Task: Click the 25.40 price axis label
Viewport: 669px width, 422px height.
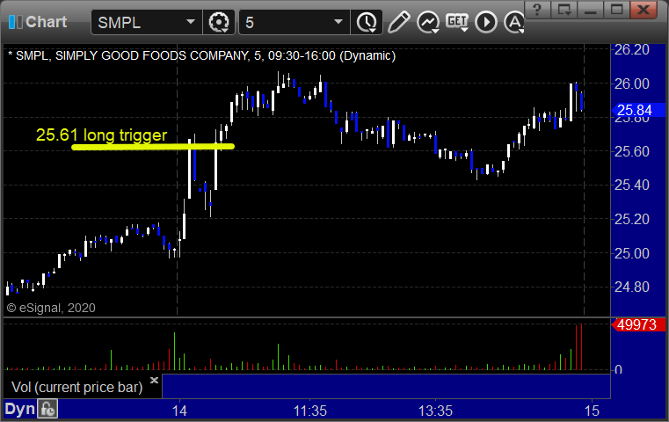Action: point(632,186)
